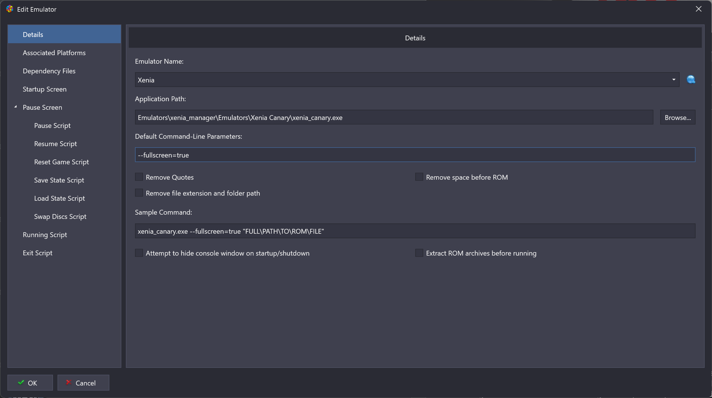Enable the Remove Quotes checkbox
The height and width of the screenshot is (398, 712).
pyautogui.click(x=139, y=177)
